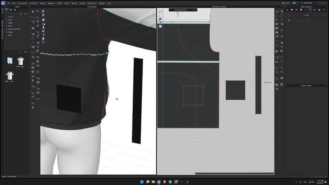Click the first icon tab in Library panel
This screenshot has height=185, width=329.
(x=7, y=10)
